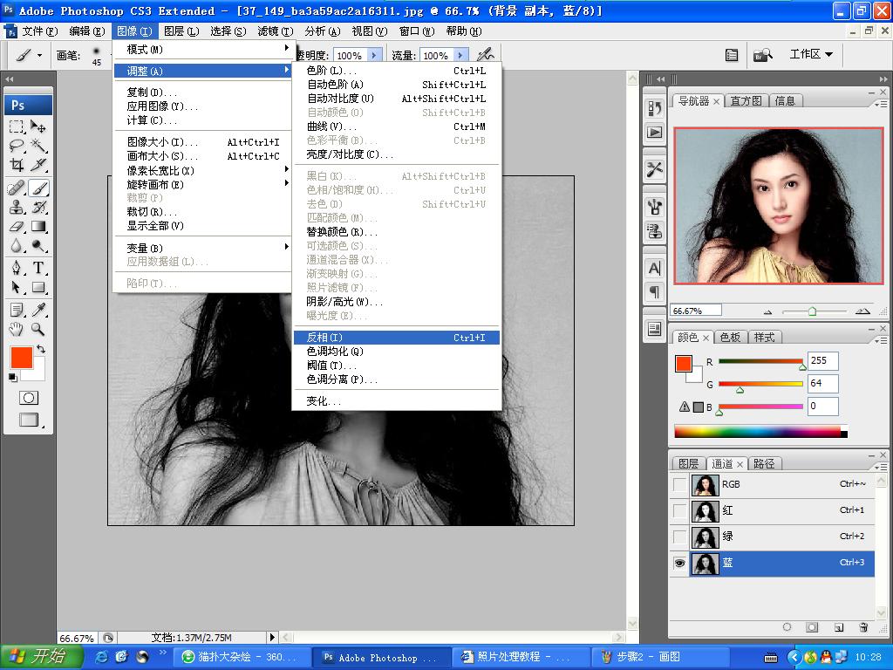
Task: Open the Channels panel options menu
Action: tap(881, 467)
